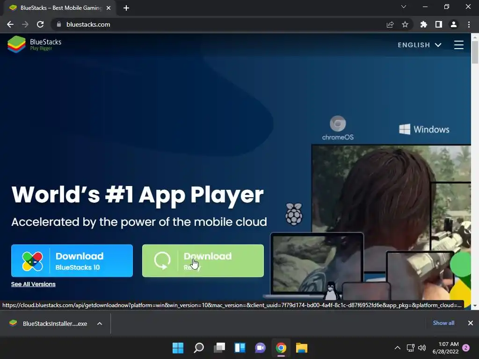Click the chromeOS platform icon
The width and height of the screenshot is (479, 359).
click(x=338, y=128)
